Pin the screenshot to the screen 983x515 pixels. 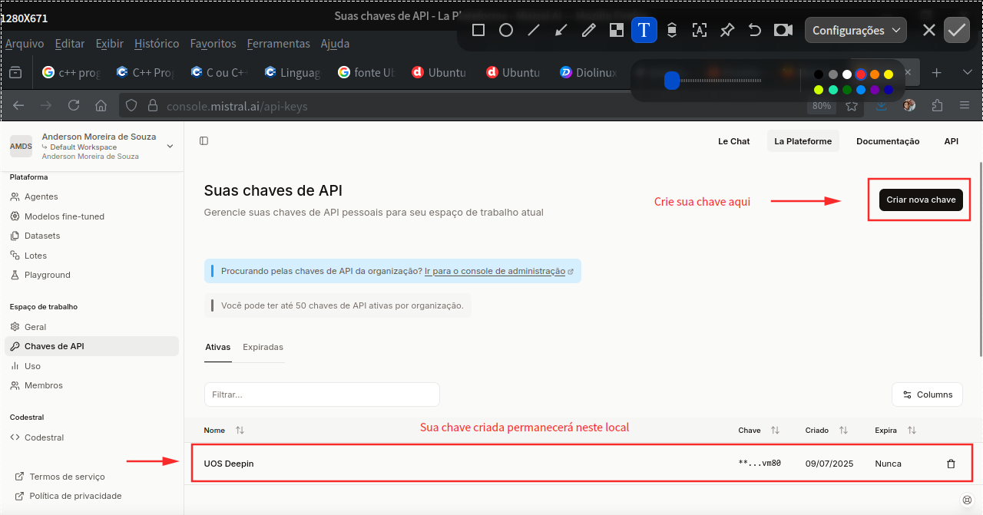726,30
